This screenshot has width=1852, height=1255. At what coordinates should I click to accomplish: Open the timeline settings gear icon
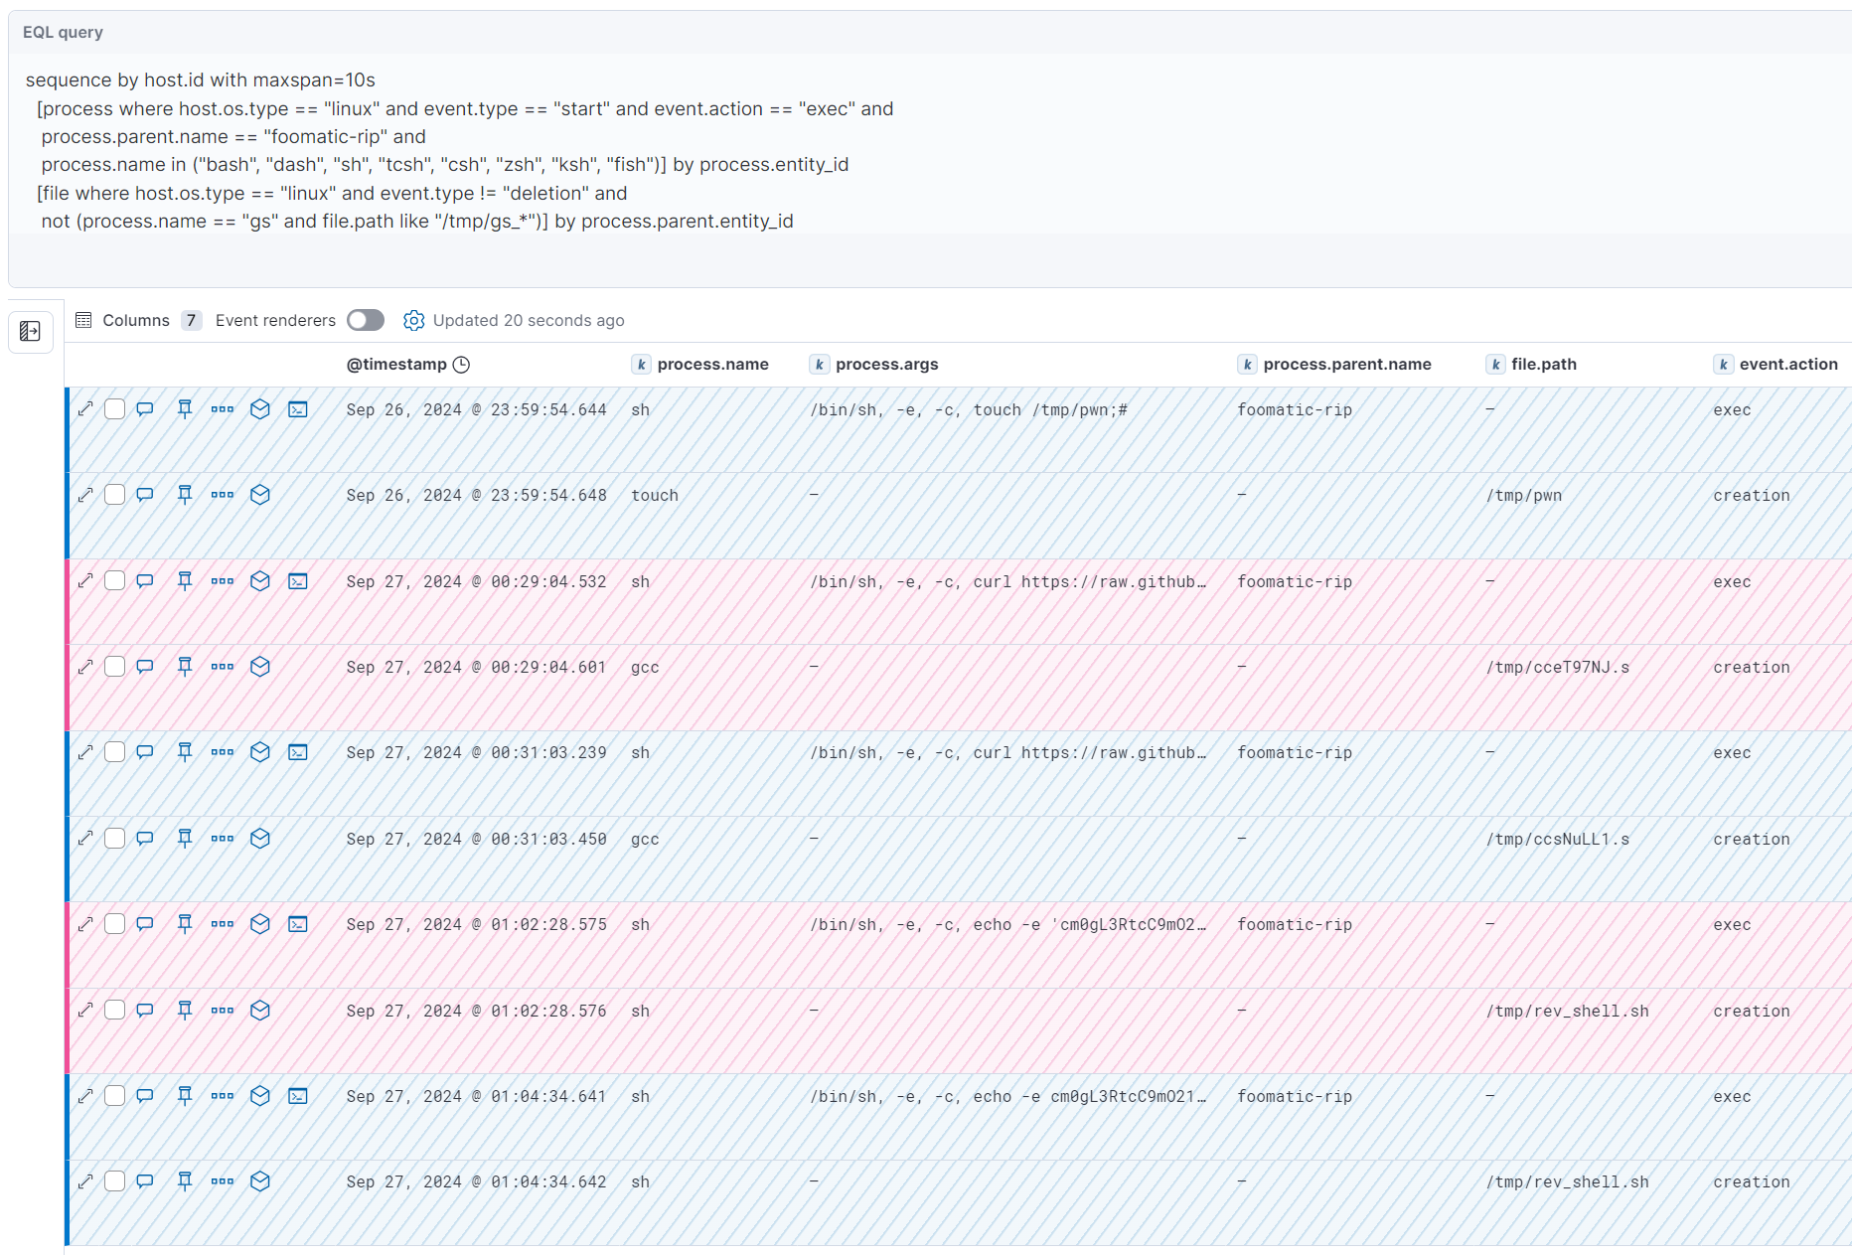(x=413, y=320)
